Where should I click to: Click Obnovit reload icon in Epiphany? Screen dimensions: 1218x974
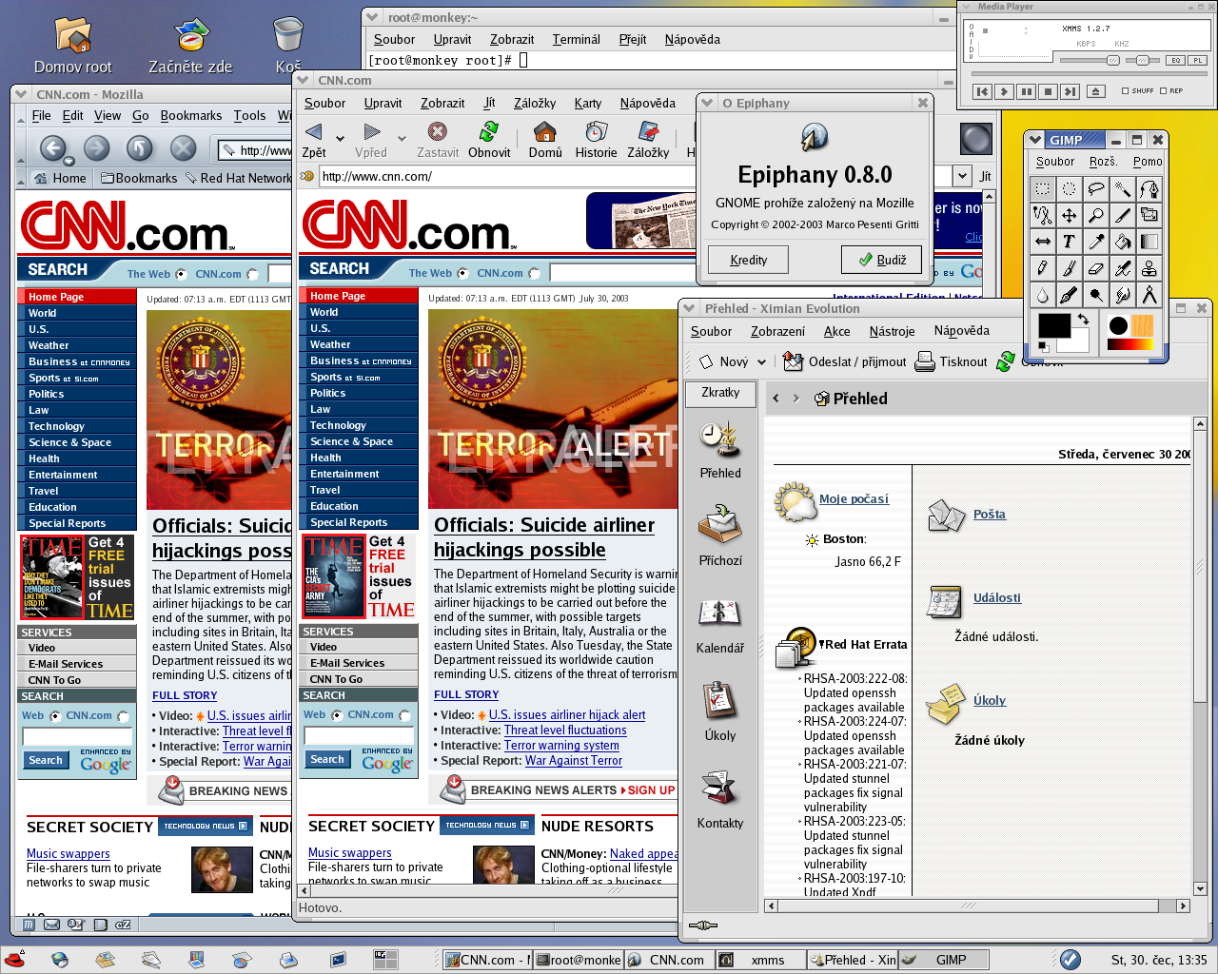point(489,139)
